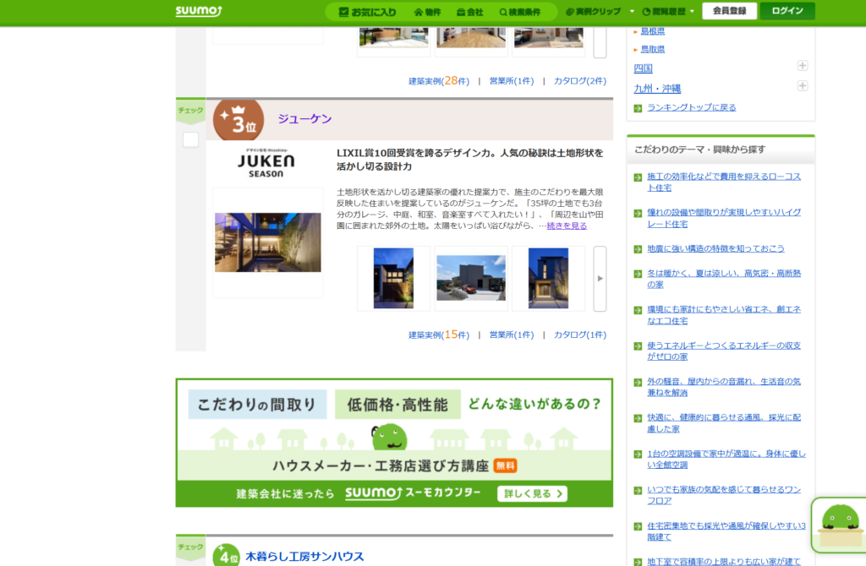Screen dimensions: 866x566
Task: Click the 会員登録 button
Action: pos(729,10)
